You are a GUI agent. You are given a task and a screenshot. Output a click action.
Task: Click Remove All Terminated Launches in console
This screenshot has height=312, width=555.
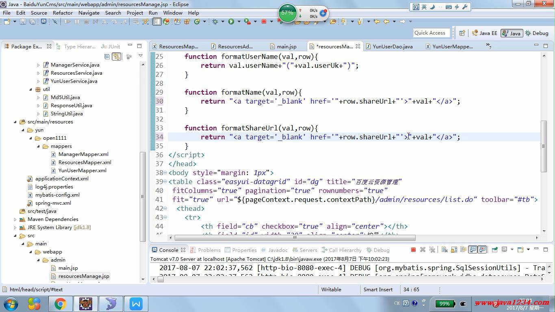pyautogui.click(x=432, y=250)
